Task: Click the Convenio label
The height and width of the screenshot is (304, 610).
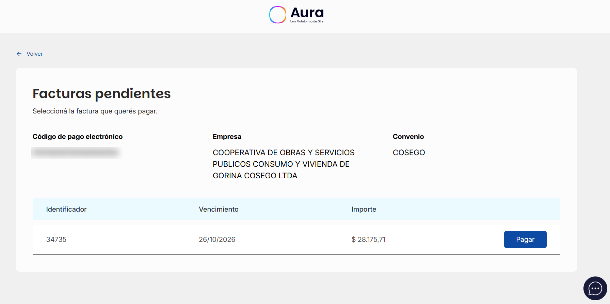Action: (408, 137)
